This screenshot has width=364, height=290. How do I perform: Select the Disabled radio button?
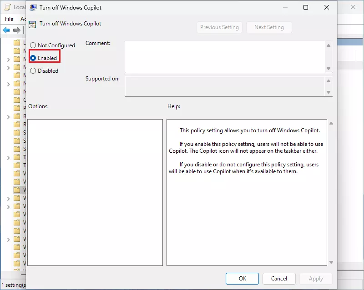click(x=33, y=71)
